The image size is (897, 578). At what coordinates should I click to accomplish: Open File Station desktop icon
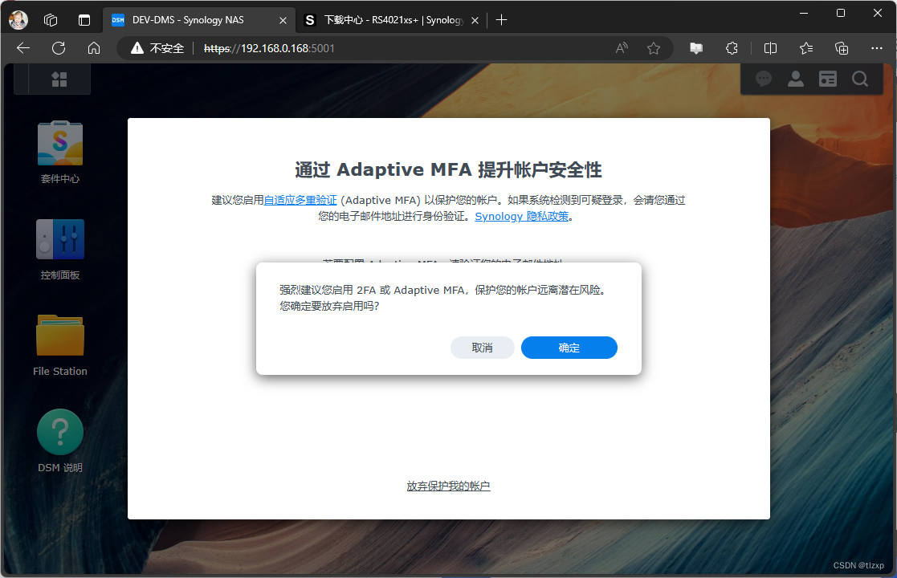click(x=60, y=344)
